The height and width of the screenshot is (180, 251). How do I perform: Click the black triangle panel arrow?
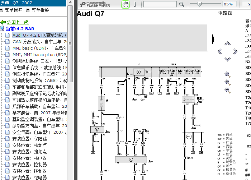coord(213,39)
